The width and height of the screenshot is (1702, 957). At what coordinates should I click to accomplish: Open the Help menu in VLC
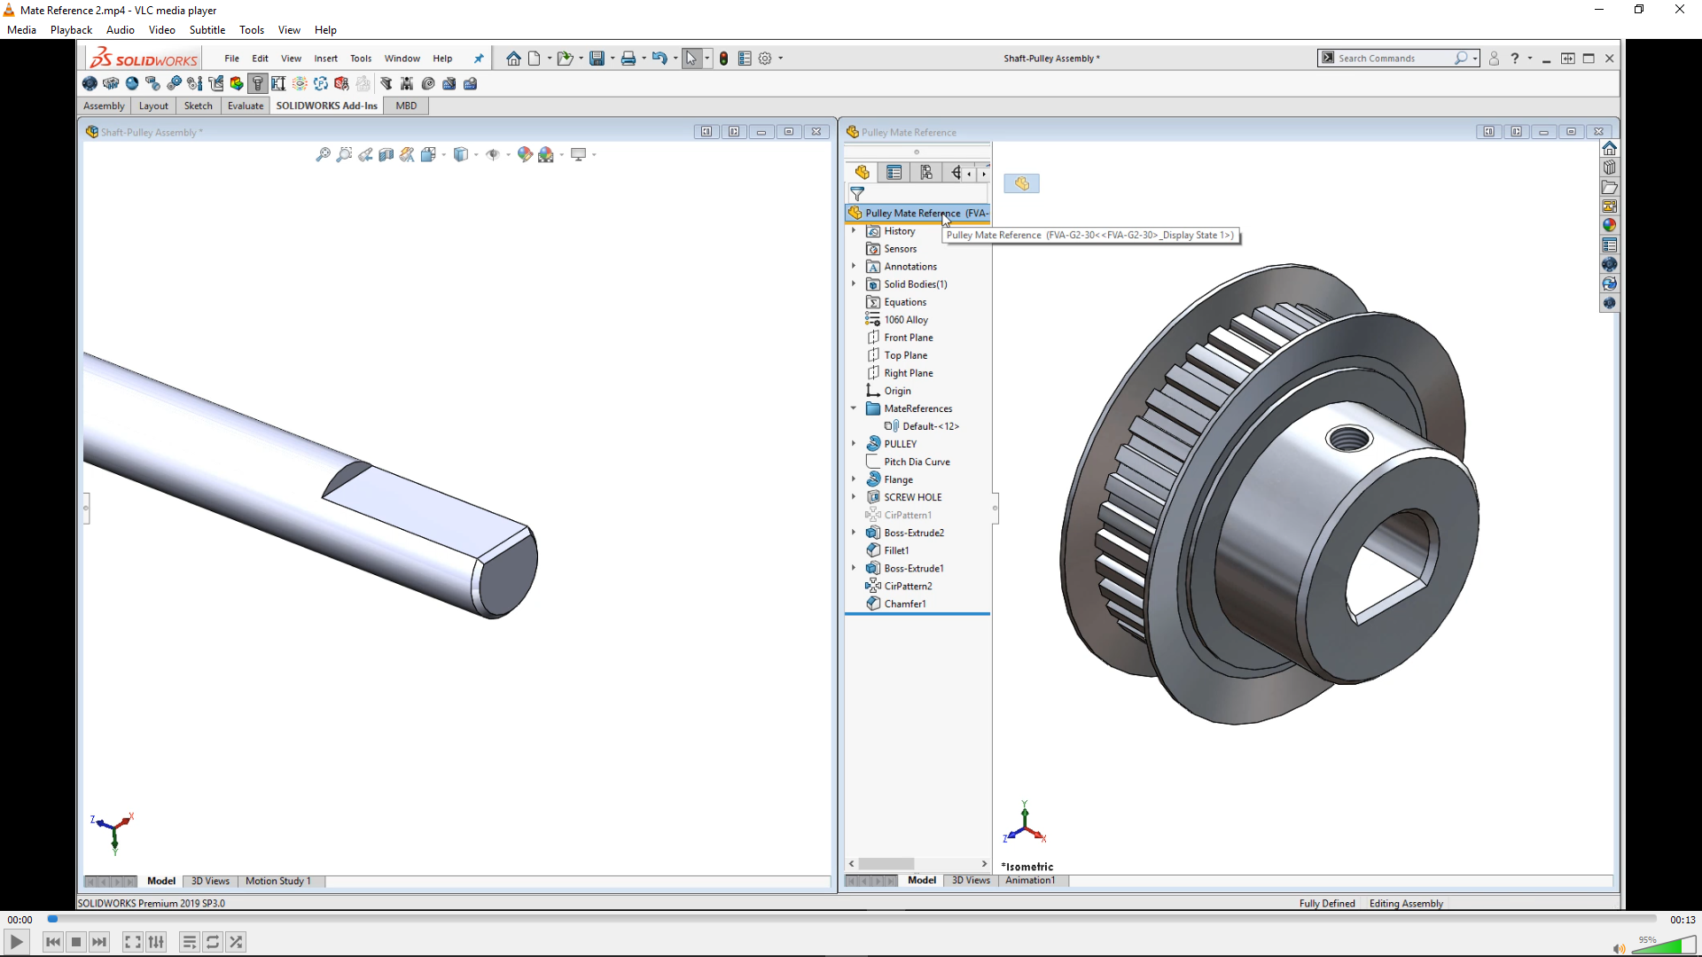pyautogui.click(x=325, y=29)
